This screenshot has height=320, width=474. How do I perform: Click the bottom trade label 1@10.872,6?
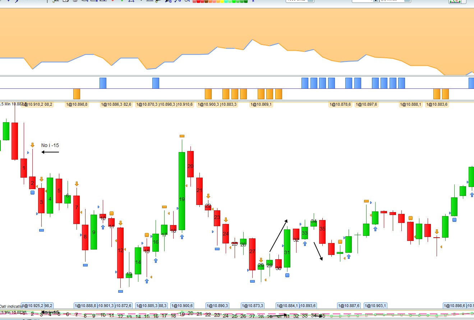click(123, 306)
